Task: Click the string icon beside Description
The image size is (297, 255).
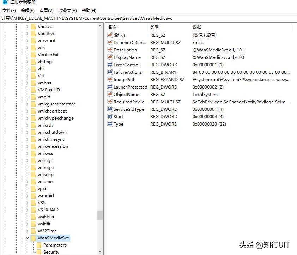Action: click(x=110, y=50)
